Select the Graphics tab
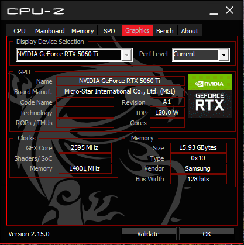The width and height of the screenshot is (244, 245). (138, 30)
